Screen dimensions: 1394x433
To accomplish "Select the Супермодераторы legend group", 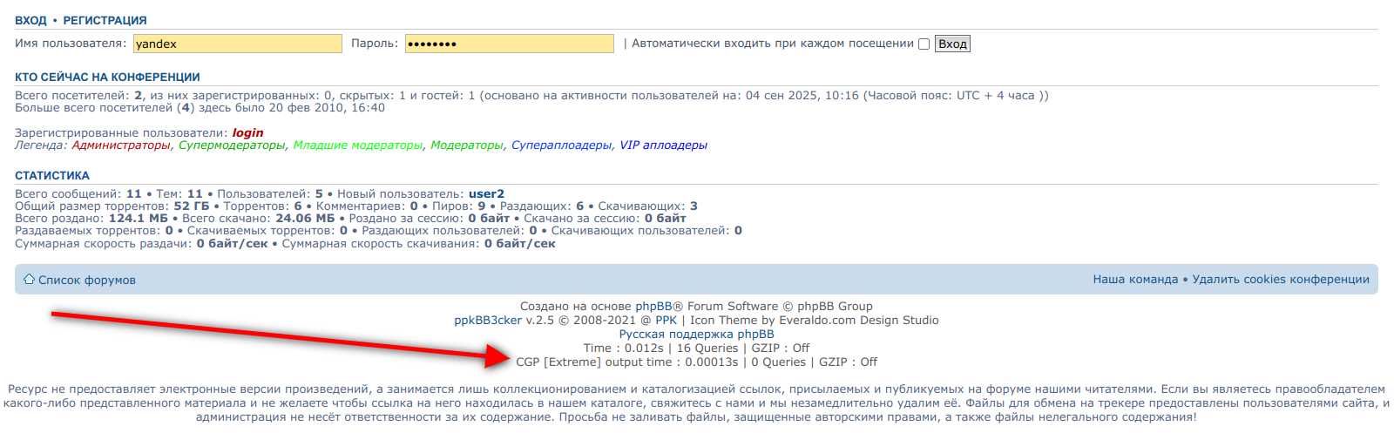I will [232, 145].
